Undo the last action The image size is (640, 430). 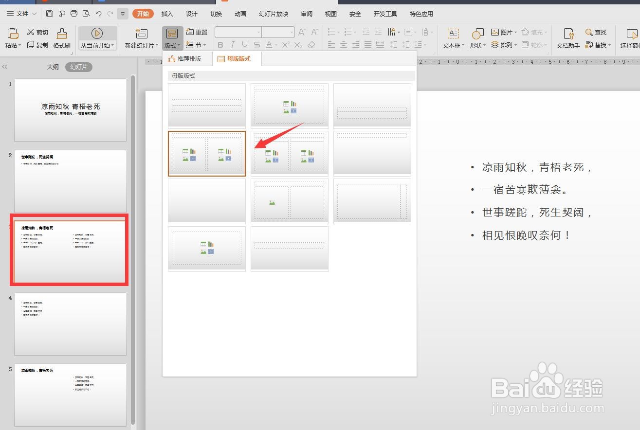(x=98, y=14)
